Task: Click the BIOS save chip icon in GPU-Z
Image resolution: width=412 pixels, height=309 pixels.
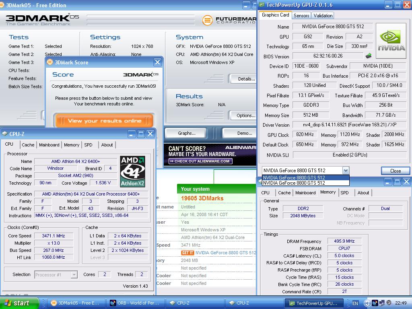Action: 369,56
